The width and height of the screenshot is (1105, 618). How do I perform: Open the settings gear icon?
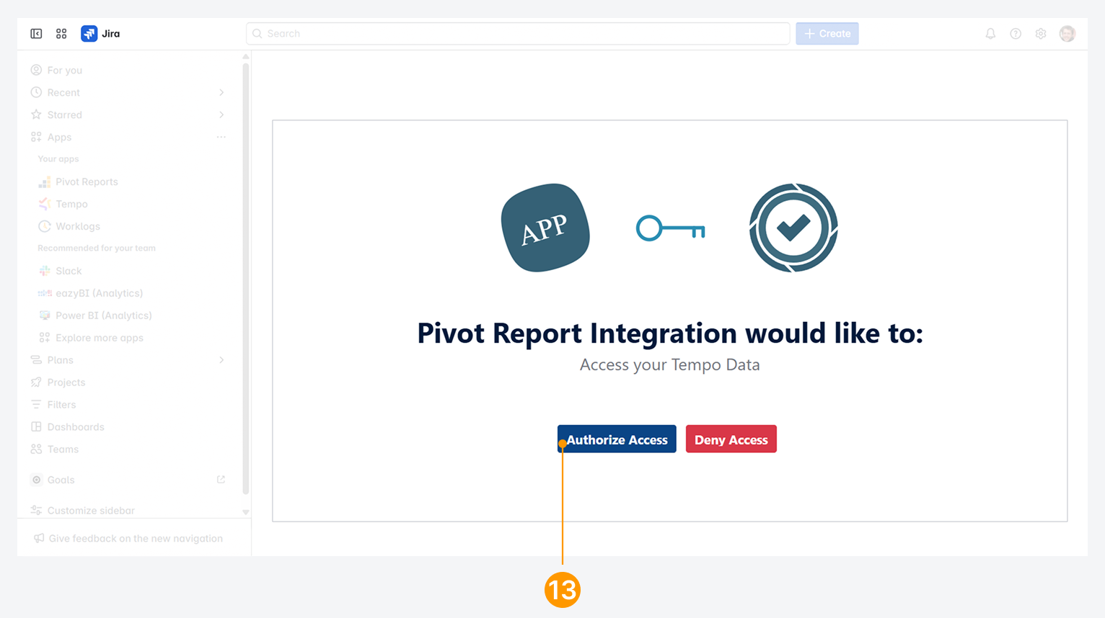tap(1041, 34)
